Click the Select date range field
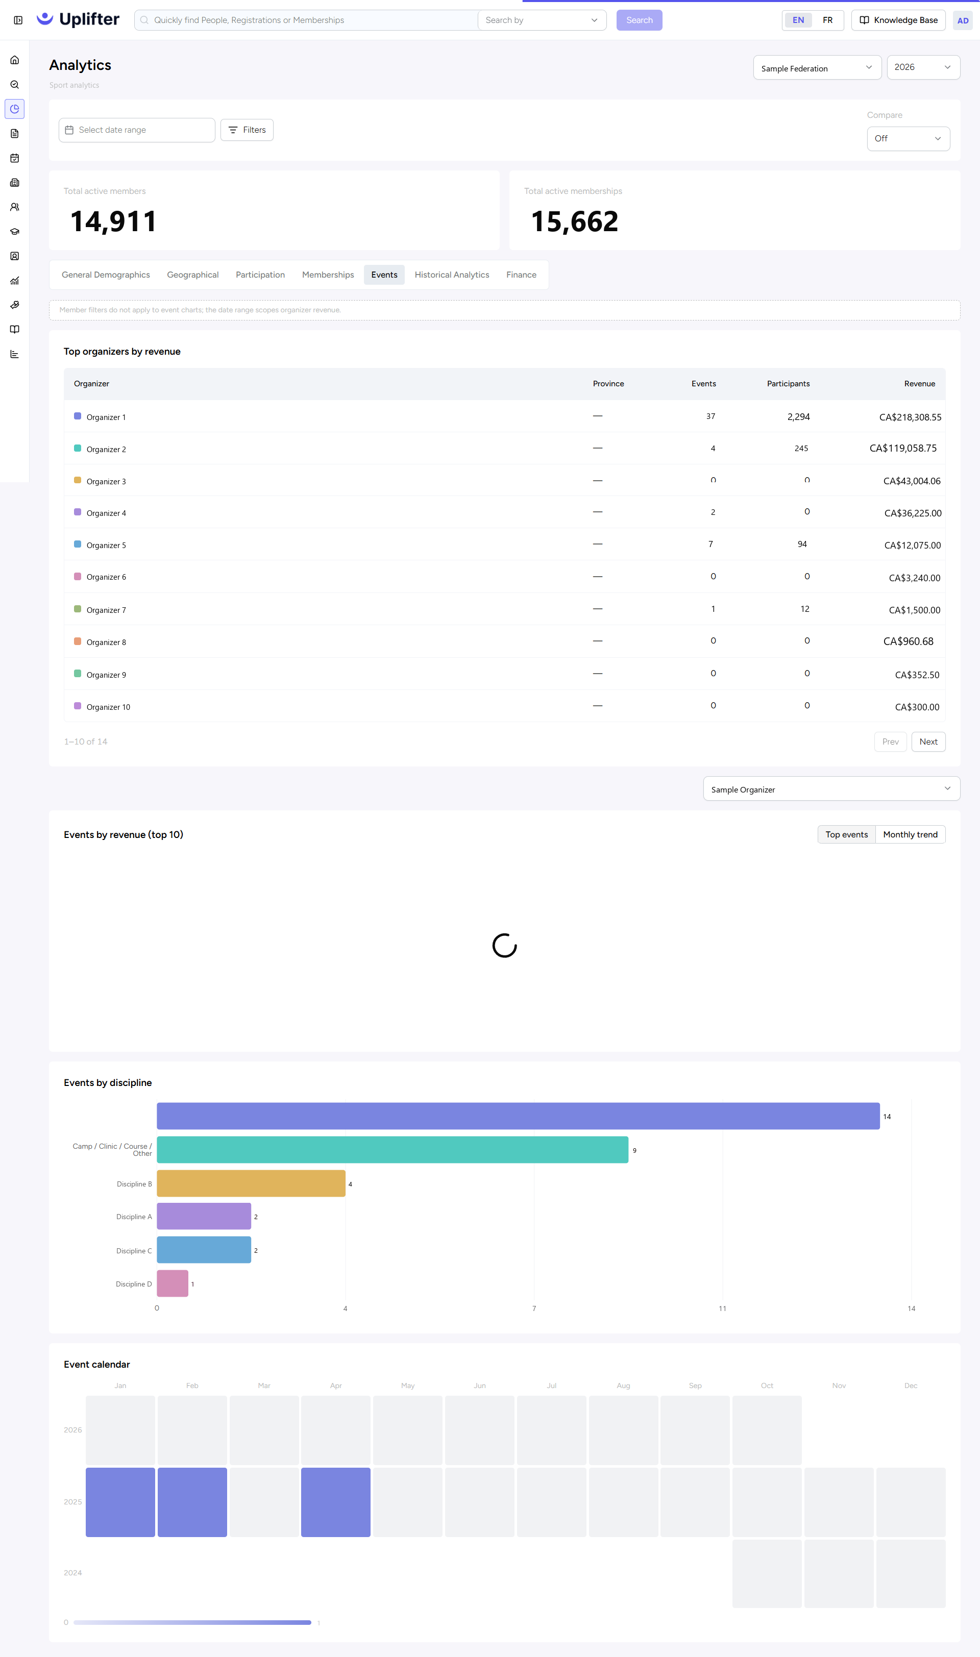The height and width of the screenshot is (1657, 980). [137, 130]
